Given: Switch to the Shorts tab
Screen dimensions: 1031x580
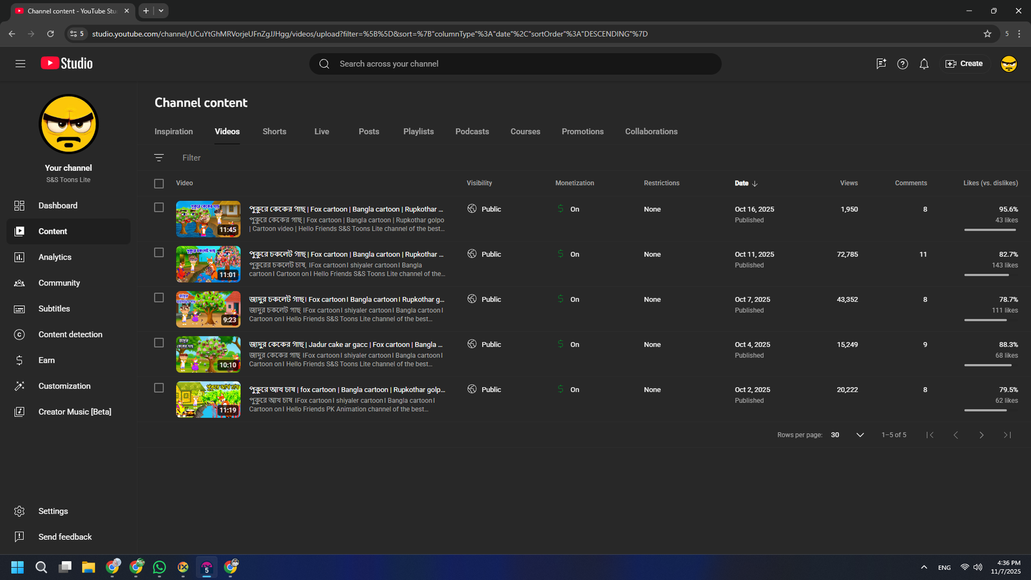Looking at the screenshot, I should (x=274, y=131).
